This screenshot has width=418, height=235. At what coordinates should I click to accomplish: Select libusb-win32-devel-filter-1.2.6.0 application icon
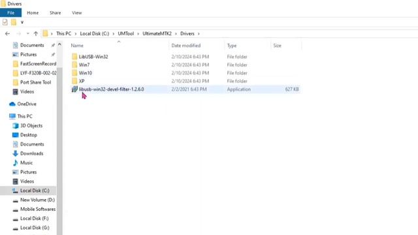pyautogui.click(x=74, y=89)
